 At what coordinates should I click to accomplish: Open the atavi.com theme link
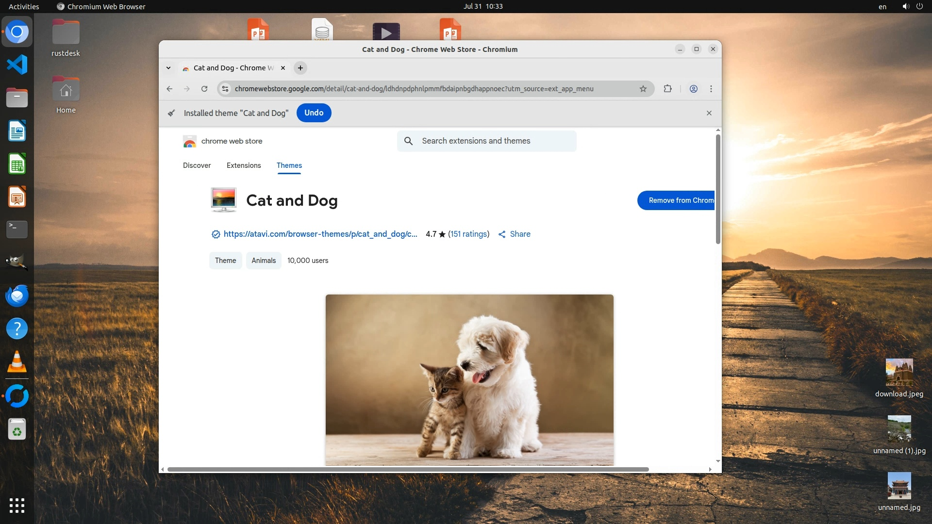click(x=320, y=234)
